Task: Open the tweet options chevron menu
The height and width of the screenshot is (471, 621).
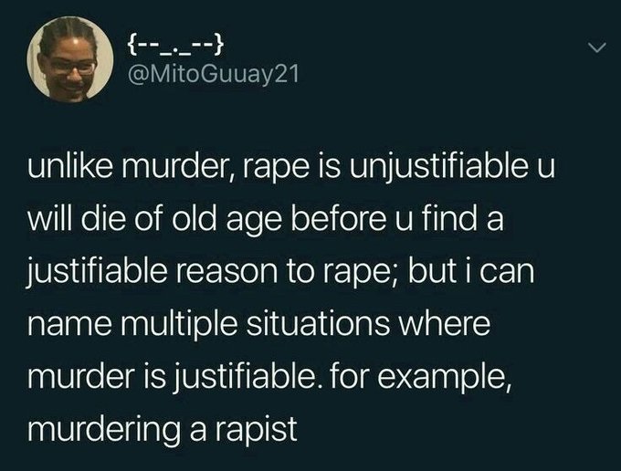Action: point(596,48)
